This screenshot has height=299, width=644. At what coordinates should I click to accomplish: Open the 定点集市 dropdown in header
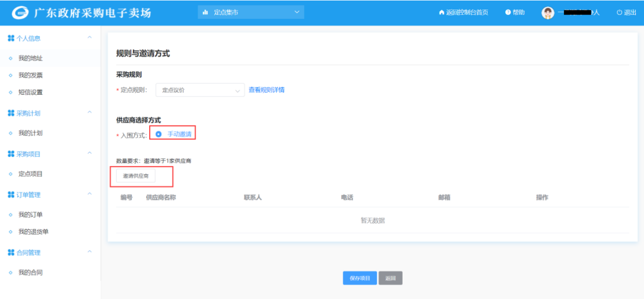pos(251,13)
